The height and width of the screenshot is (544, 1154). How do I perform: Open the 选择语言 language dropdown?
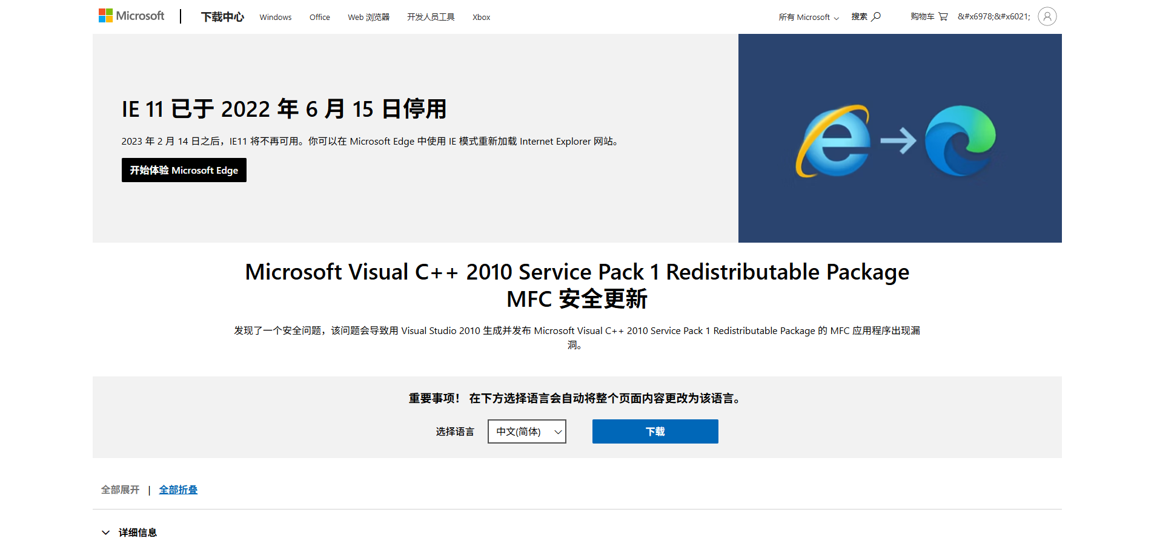[526, 431]
